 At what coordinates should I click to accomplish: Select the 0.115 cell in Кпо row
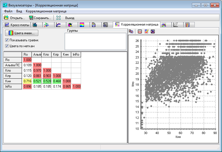(x=27, y=71)
